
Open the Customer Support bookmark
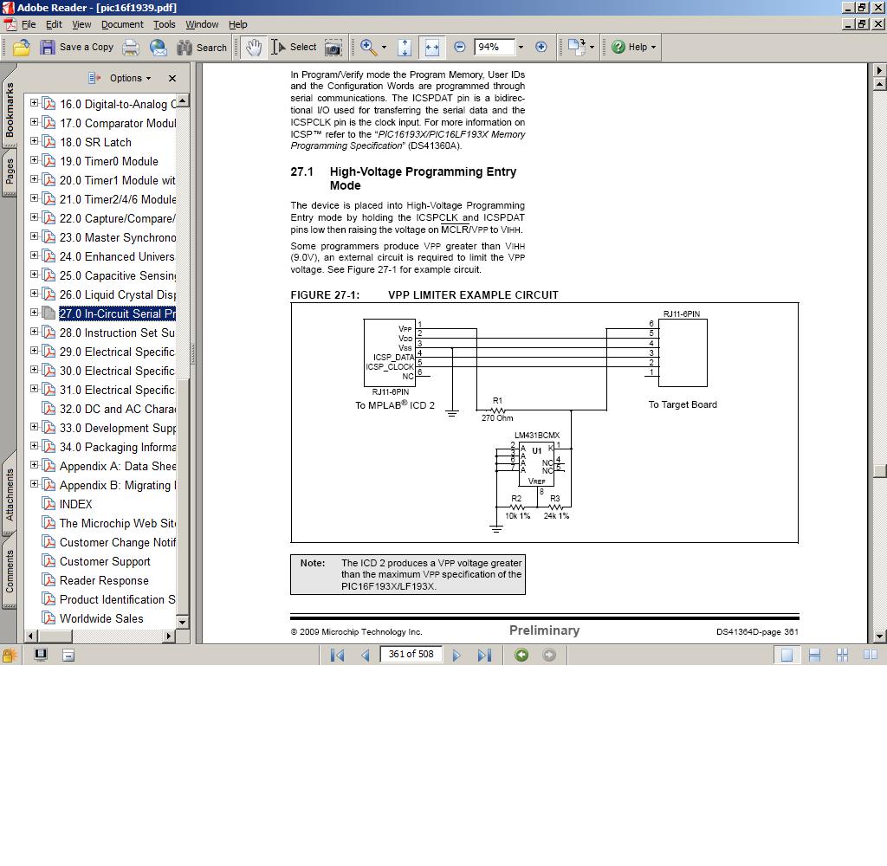[x=105, y=562]
